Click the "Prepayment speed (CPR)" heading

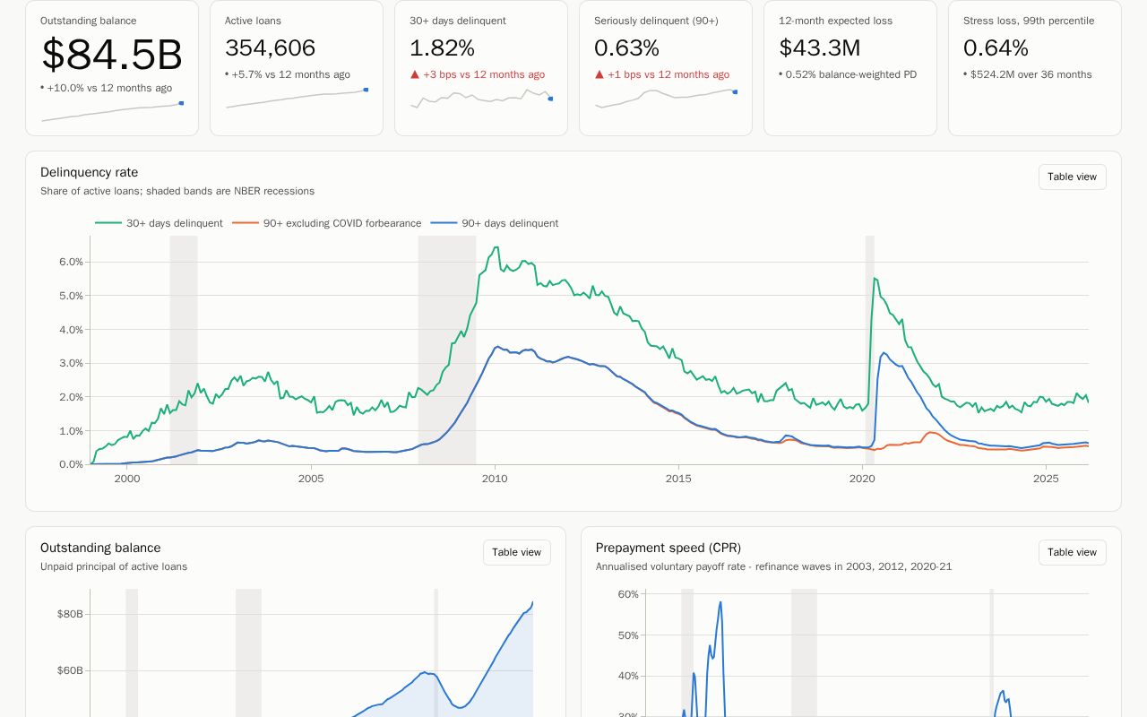668,548
